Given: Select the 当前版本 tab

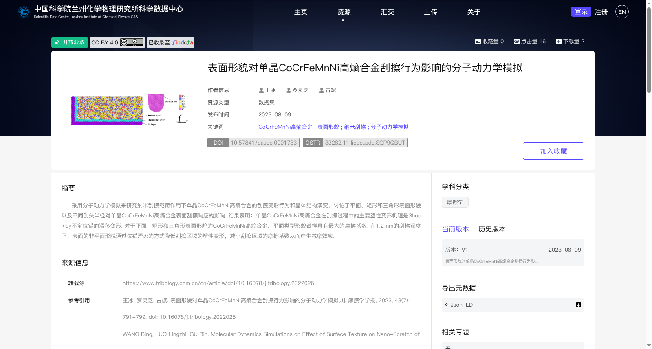Looking at the screenshot, I should pos(456,229).
